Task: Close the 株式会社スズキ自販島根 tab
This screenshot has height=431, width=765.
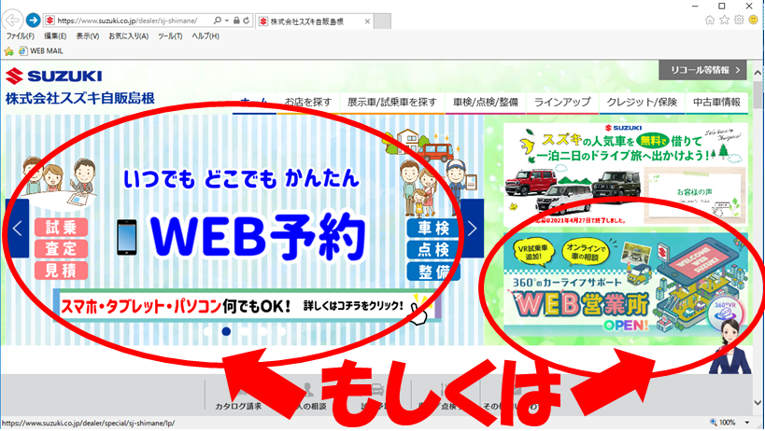Action: tap(367, 21)
